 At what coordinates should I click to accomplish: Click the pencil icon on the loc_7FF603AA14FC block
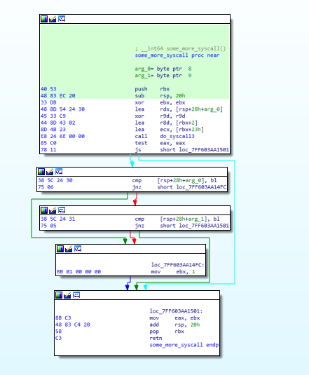[x=69, y=249]
